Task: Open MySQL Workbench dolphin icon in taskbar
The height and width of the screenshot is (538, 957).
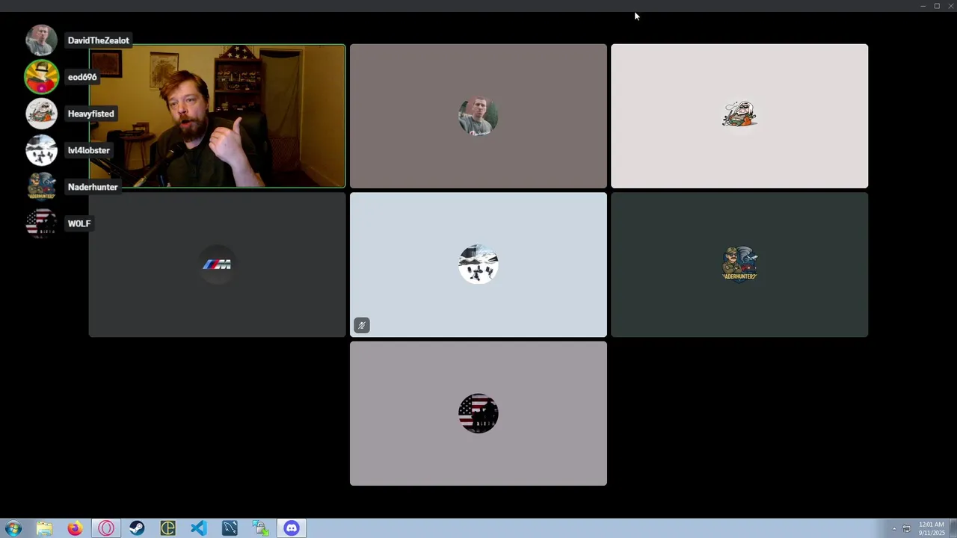Action: (x=230, y=528)
